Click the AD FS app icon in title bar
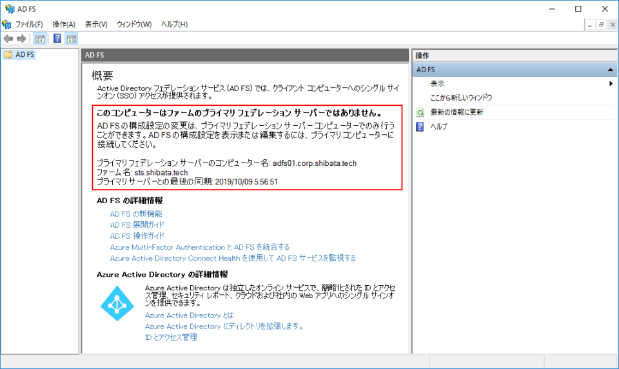The height and width of the screenshot is (369, 619). 10,8
